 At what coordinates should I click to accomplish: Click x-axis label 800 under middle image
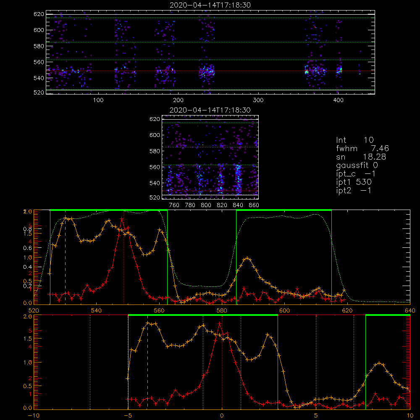click(206, 205)
